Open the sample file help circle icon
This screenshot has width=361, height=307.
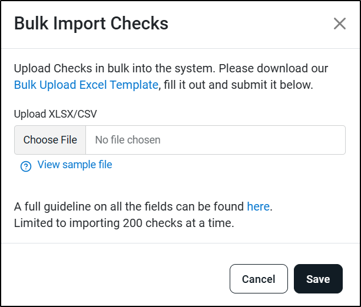[x=26, y=166]
